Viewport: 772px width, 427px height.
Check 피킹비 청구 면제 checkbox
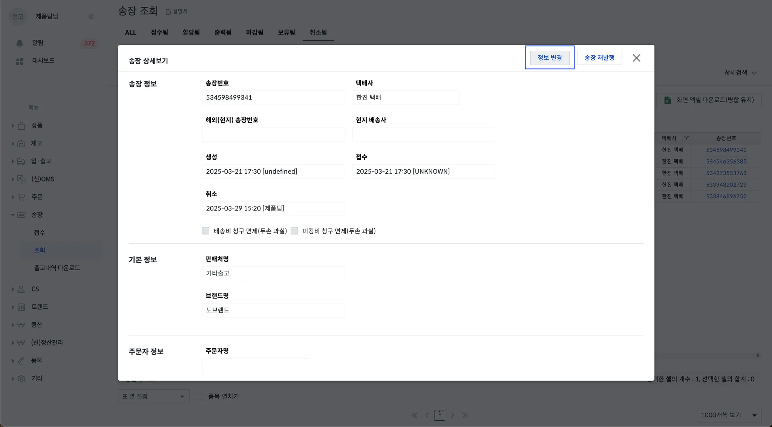(x=294, y=231)
